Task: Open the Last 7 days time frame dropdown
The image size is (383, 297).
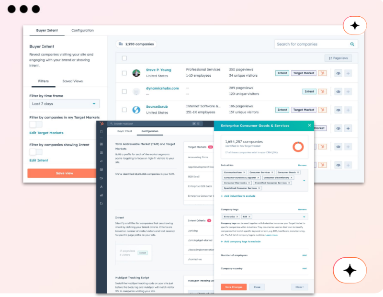Action: [x=65, y=103]
